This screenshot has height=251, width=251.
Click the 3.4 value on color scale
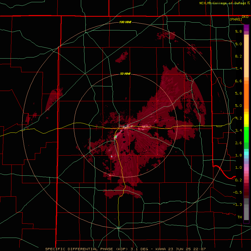click(x=238, y=131)
